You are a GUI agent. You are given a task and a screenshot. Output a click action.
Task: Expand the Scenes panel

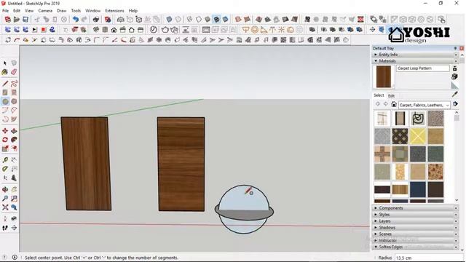[x=415, y=234]
